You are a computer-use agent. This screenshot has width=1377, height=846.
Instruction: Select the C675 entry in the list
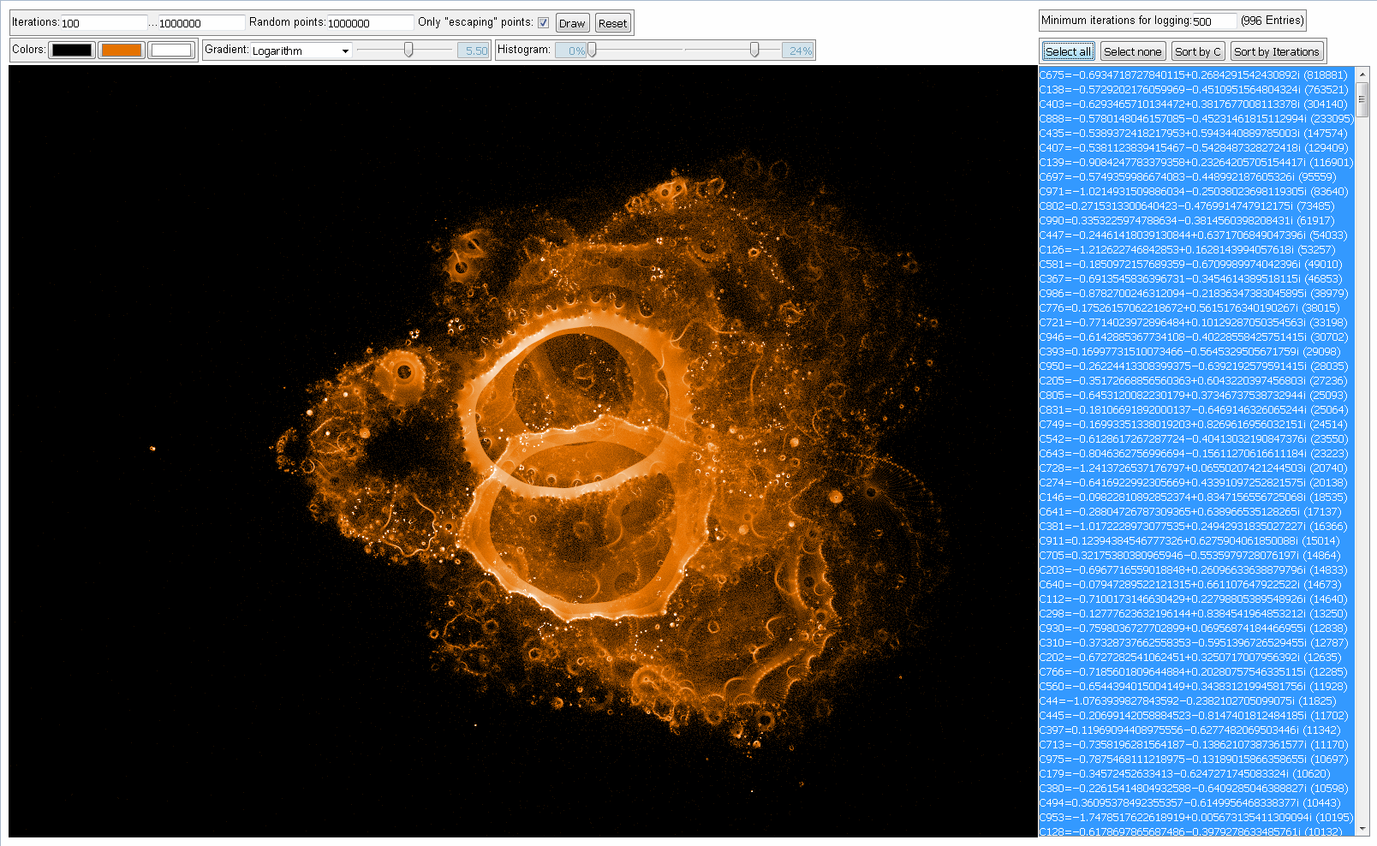[1194, 75]
